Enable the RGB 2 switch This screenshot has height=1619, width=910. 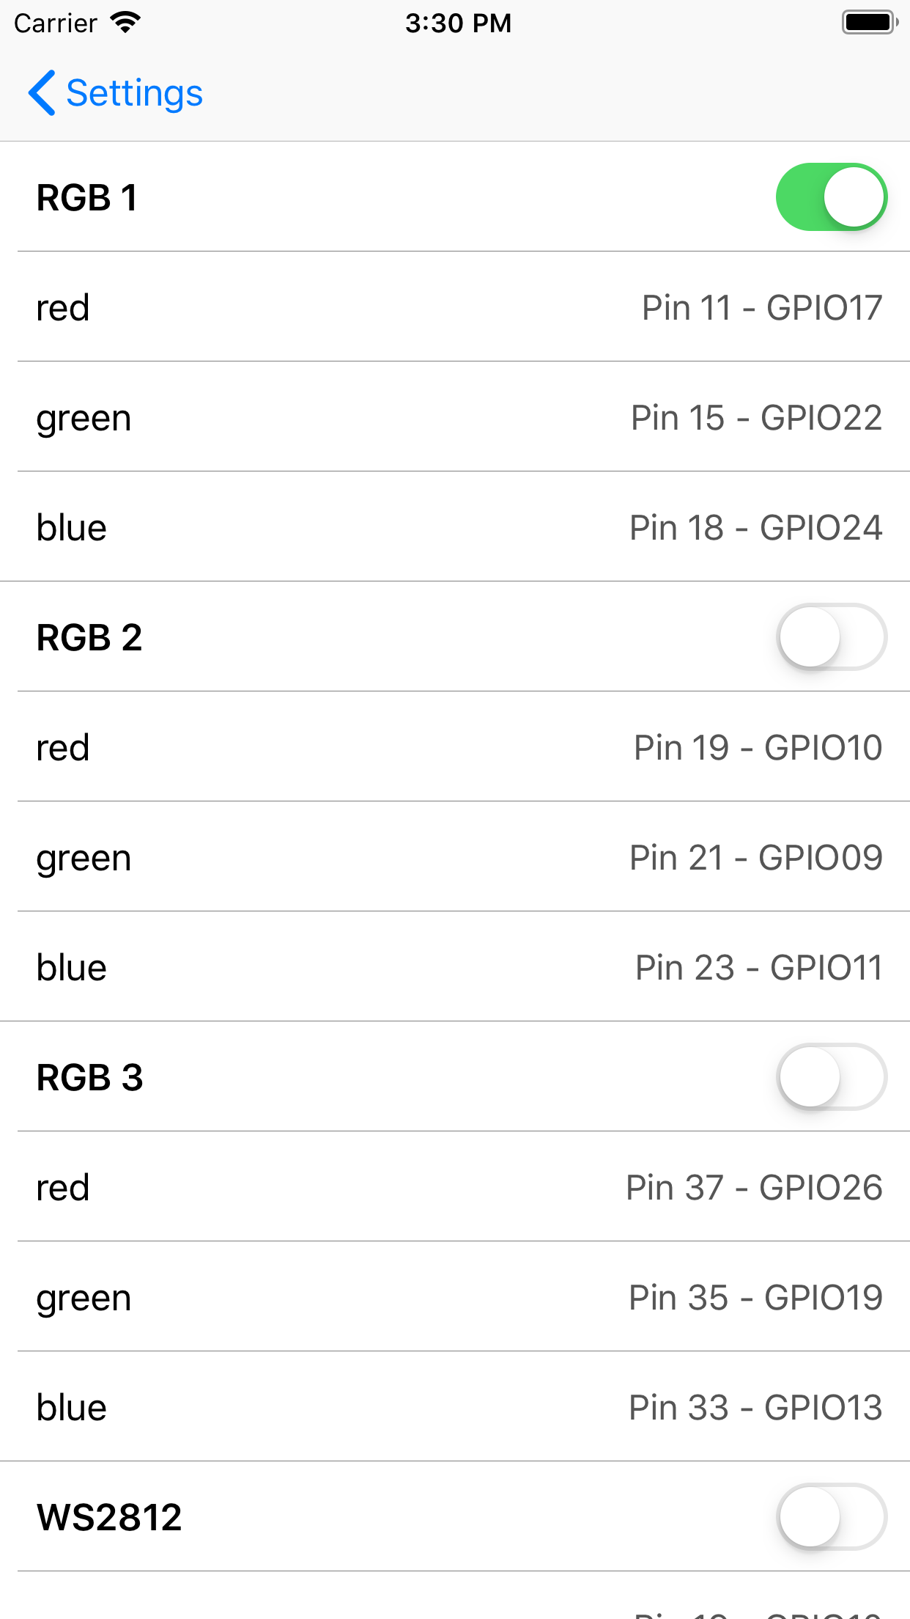[833, 636]
